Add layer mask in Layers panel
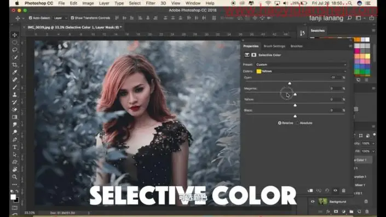This screenshot has width=386, height=217. pyautogui.click(x=336, y=212)
